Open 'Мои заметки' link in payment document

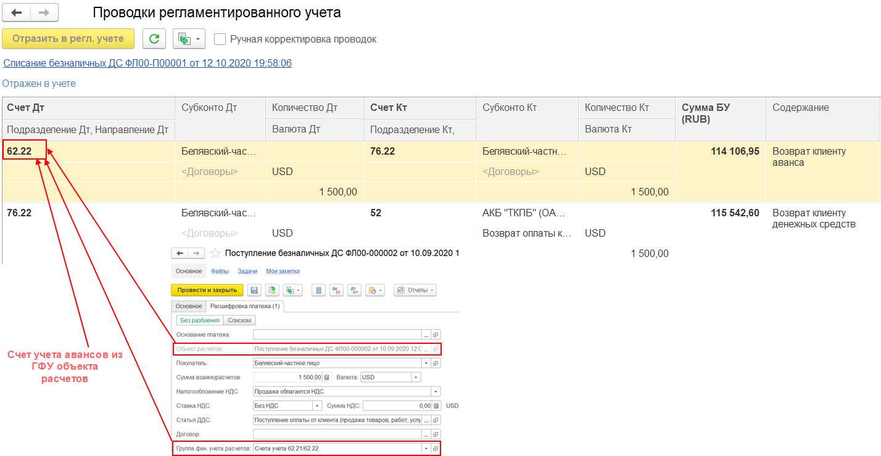283,271
